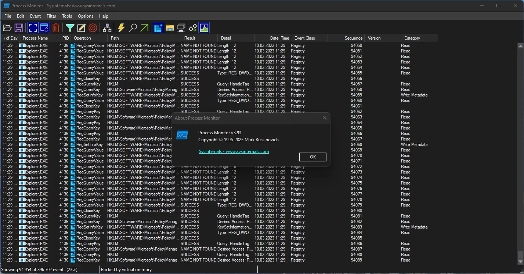Select the sequence number 94089 cell
Image resolution: width=524 pixels, height=274 pixels.
[356, 260]
